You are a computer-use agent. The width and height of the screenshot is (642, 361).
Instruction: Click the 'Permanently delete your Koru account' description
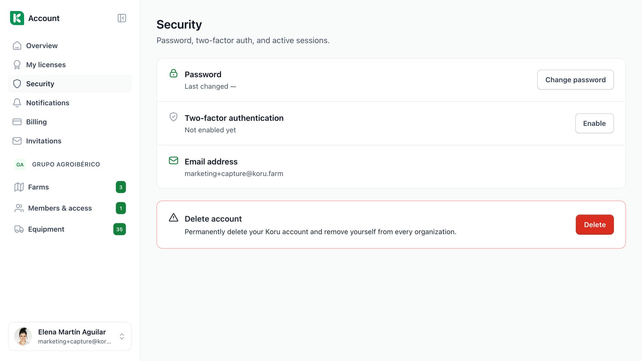coord(320,232)
